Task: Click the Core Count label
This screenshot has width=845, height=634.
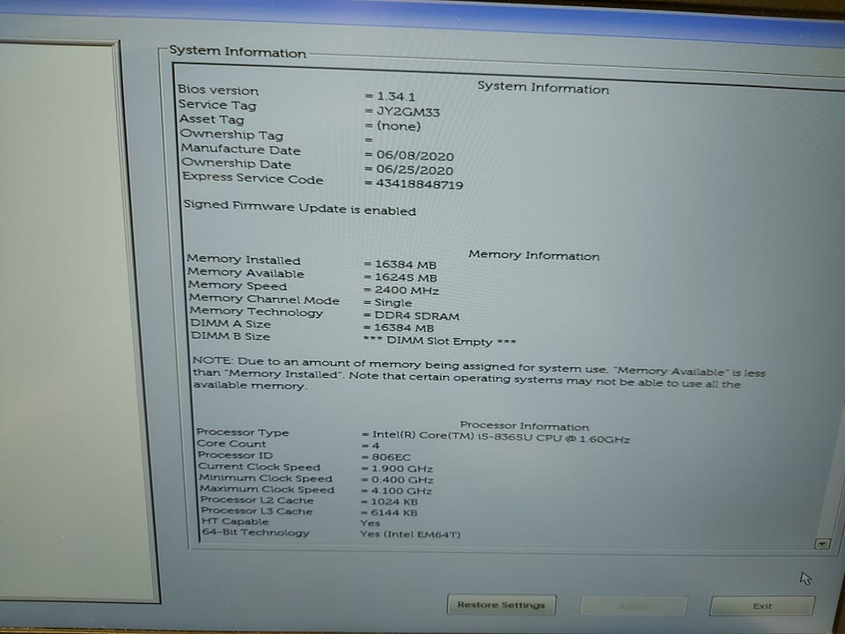Action: pyautogui.click(x=231, y=444)
